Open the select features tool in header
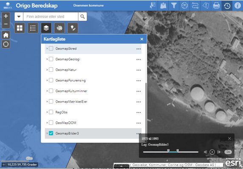Screen dimensions: 243x169 (x=153, y=6)
